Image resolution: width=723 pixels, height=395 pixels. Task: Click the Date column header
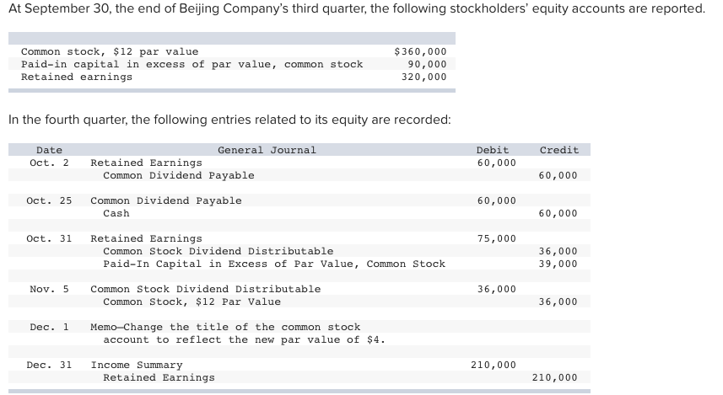[49, 150]
